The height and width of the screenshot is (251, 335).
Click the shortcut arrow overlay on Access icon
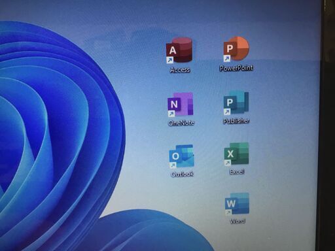point(169,60)
